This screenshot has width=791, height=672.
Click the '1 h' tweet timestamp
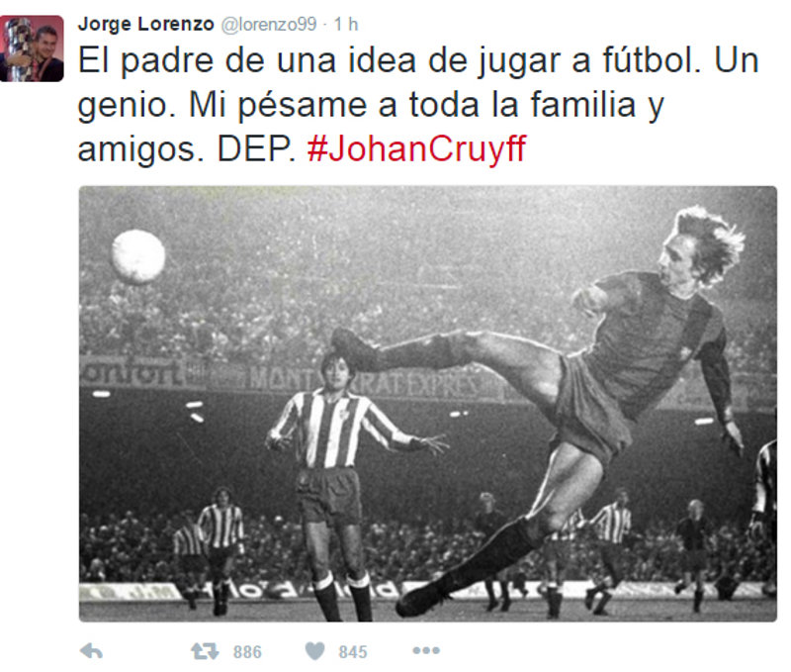click(346, 24)
